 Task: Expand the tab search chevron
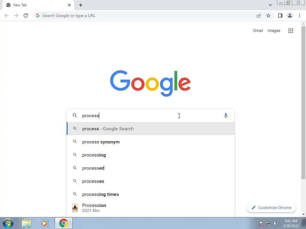click(x=270, y=5)
